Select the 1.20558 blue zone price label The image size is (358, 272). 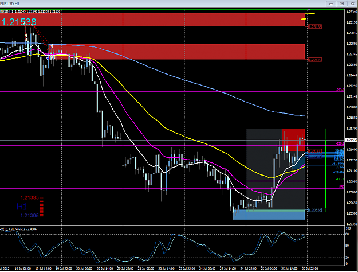pos(315,210)
